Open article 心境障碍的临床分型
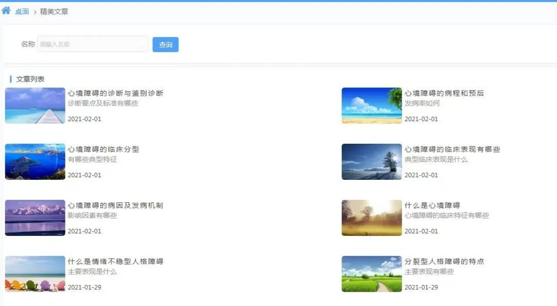This screenshot has width=557, height=306. point(104,149)
